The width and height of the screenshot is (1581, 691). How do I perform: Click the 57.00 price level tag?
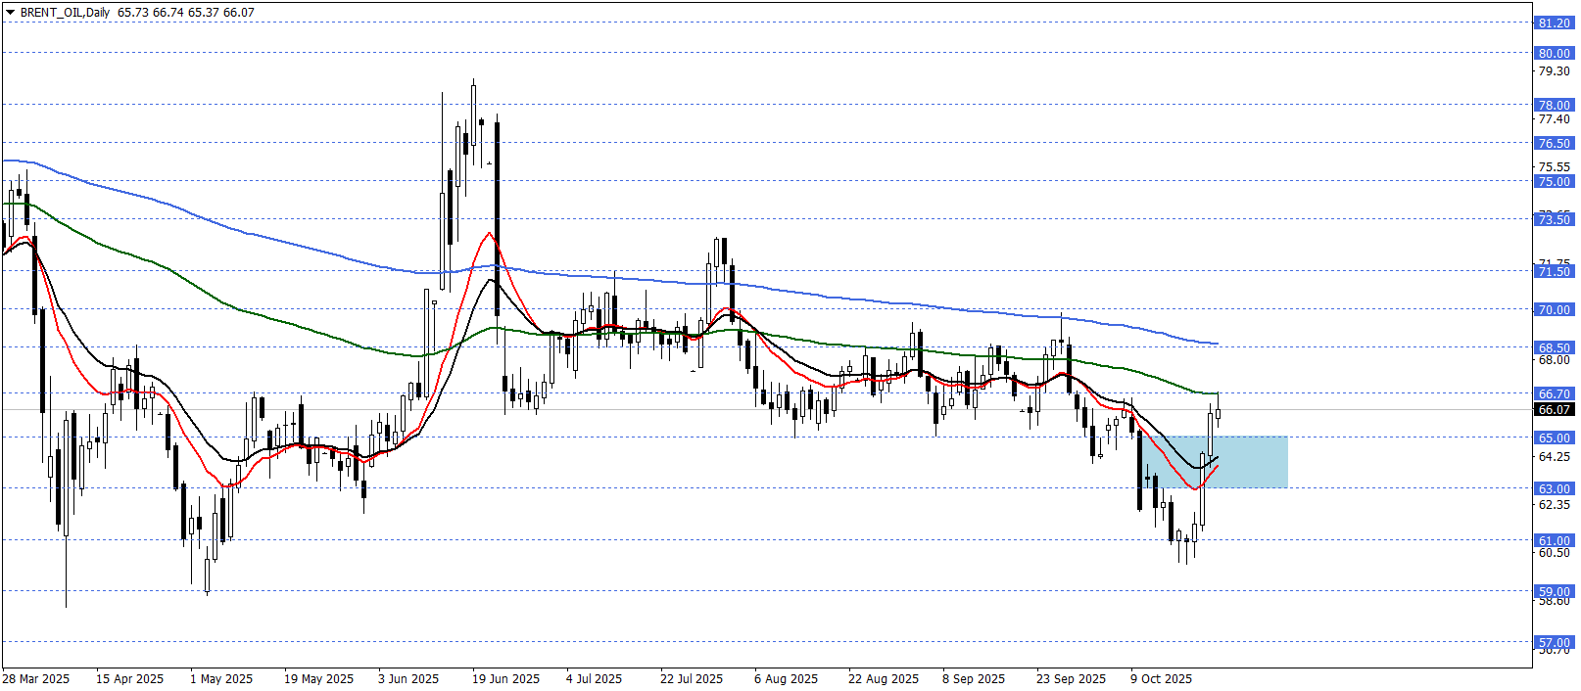click(x=1554, y=643)
